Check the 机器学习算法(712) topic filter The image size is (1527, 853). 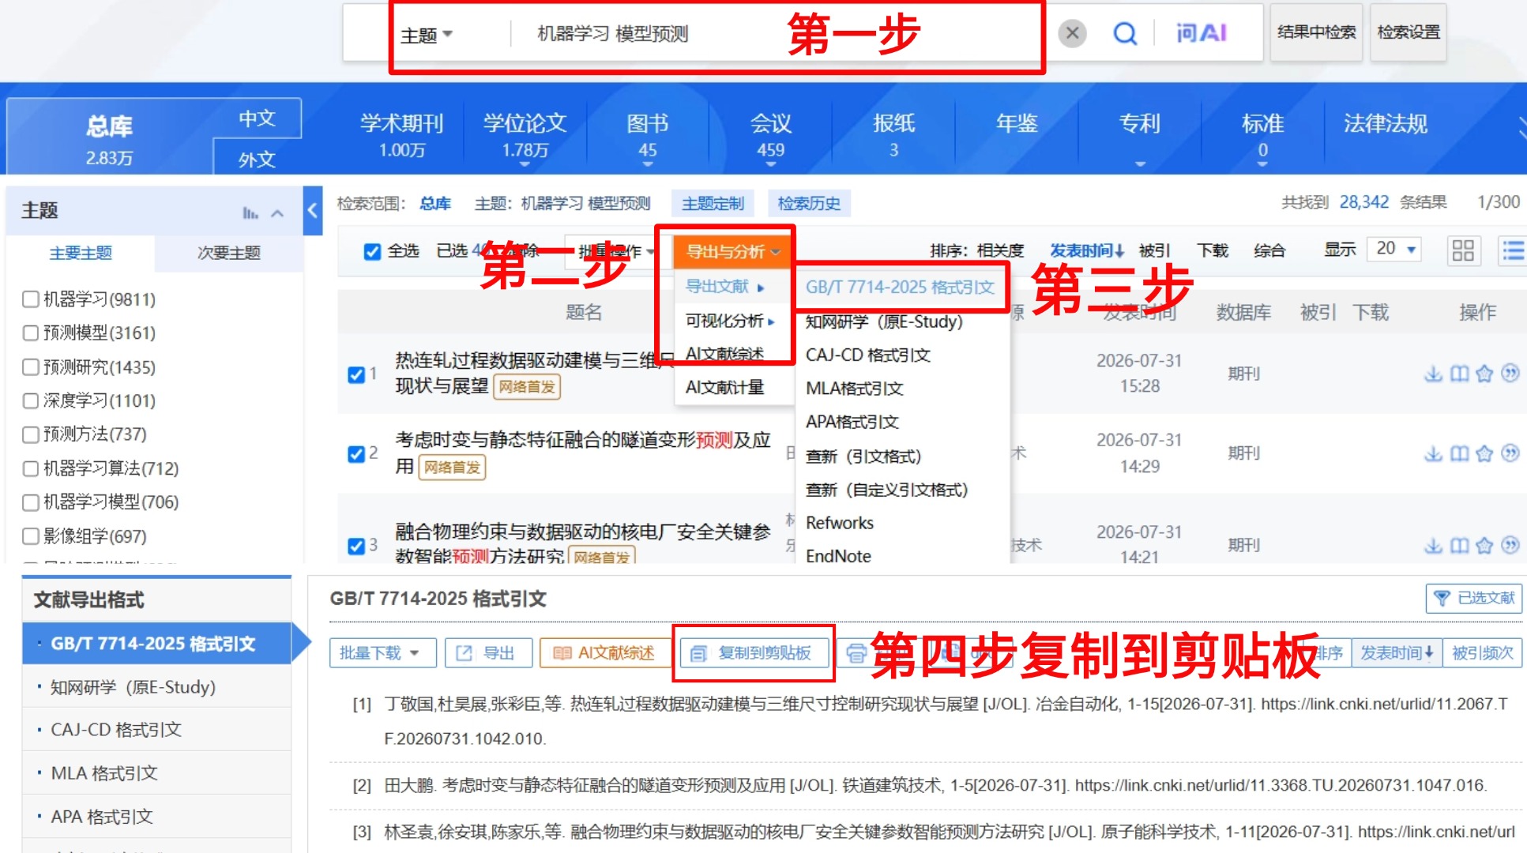pos(31,469)
